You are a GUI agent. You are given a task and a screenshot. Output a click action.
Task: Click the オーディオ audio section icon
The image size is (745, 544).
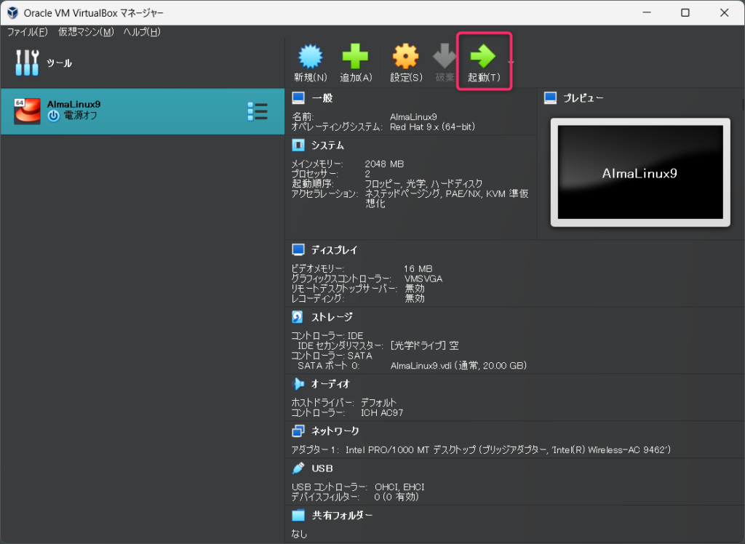tap(298, 383)
